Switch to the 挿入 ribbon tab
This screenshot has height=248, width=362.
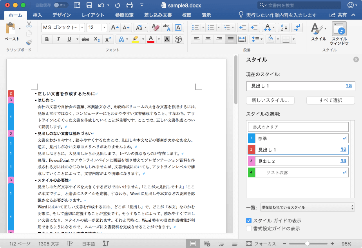pos(38,15)
